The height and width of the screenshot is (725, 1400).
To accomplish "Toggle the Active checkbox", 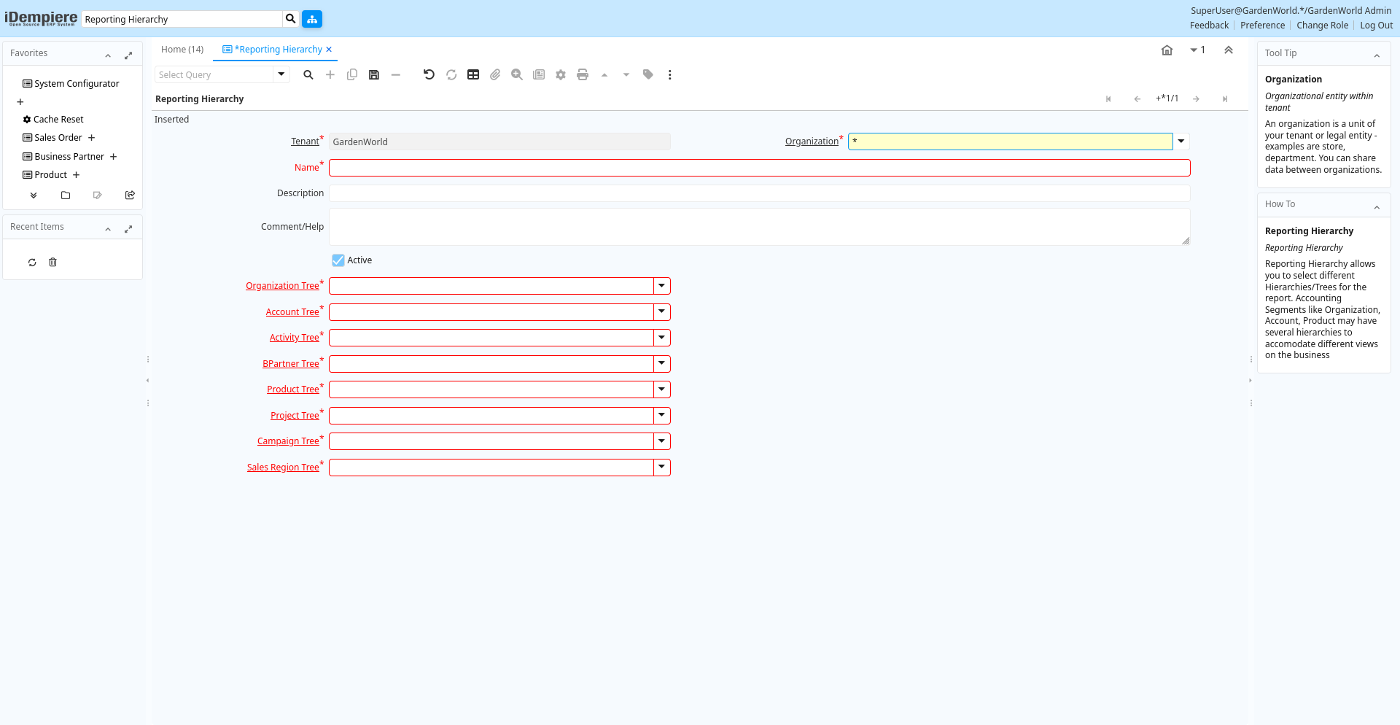I will (338, 260).
